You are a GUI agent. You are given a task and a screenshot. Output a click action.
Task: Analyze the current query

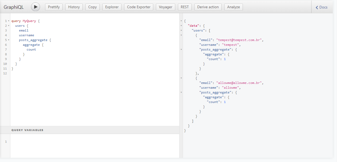[233, 7]
